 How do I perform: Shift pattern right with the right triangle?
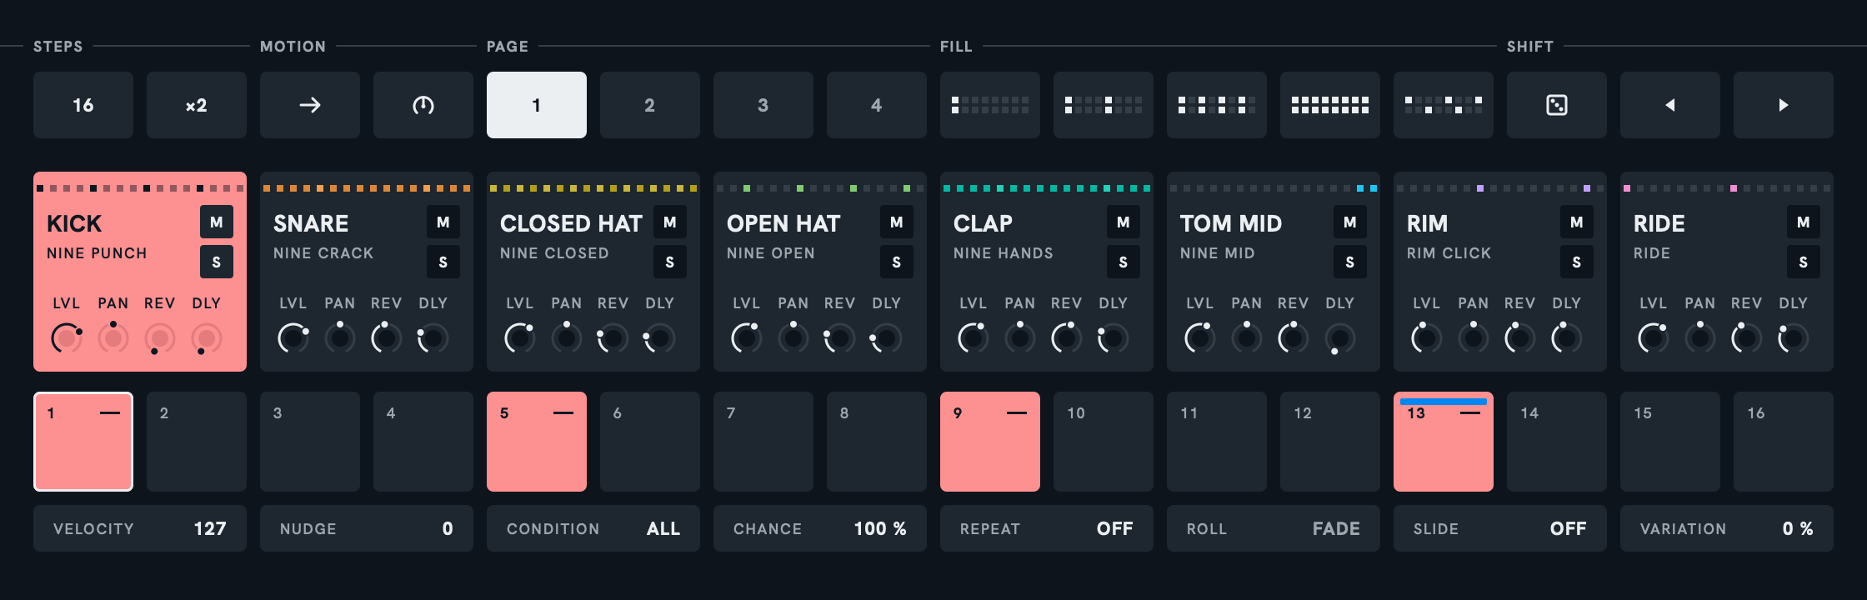pos(1784,105)
